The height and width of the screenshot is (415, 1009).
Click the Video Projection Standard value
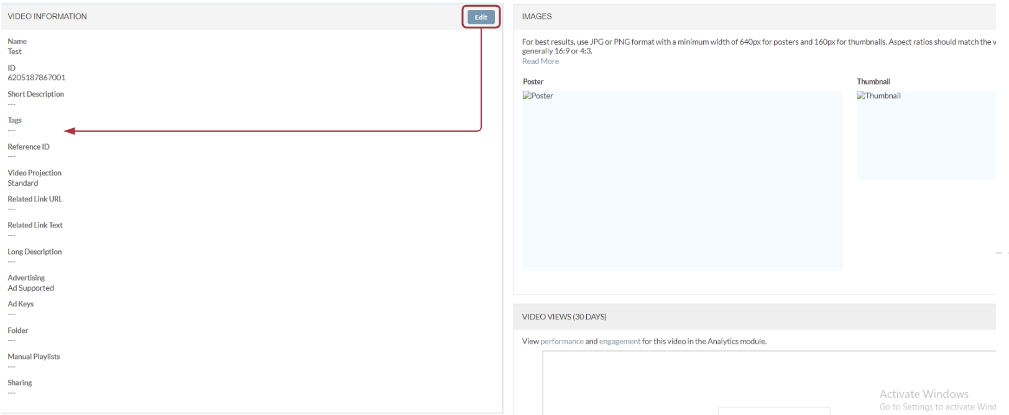tap(23, 183)
